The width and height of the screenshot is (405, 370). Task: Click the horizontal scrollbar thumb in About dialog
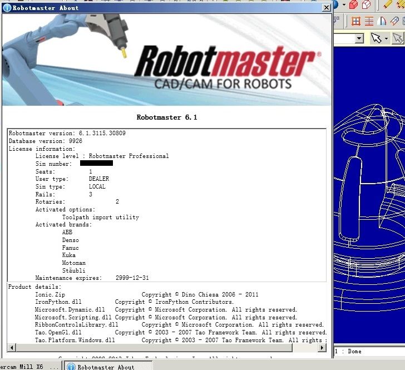click(x=154, y=348)
